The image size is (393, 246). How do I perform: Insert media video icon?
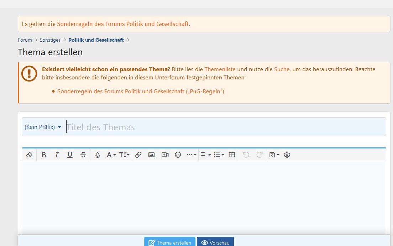point(165,155)
